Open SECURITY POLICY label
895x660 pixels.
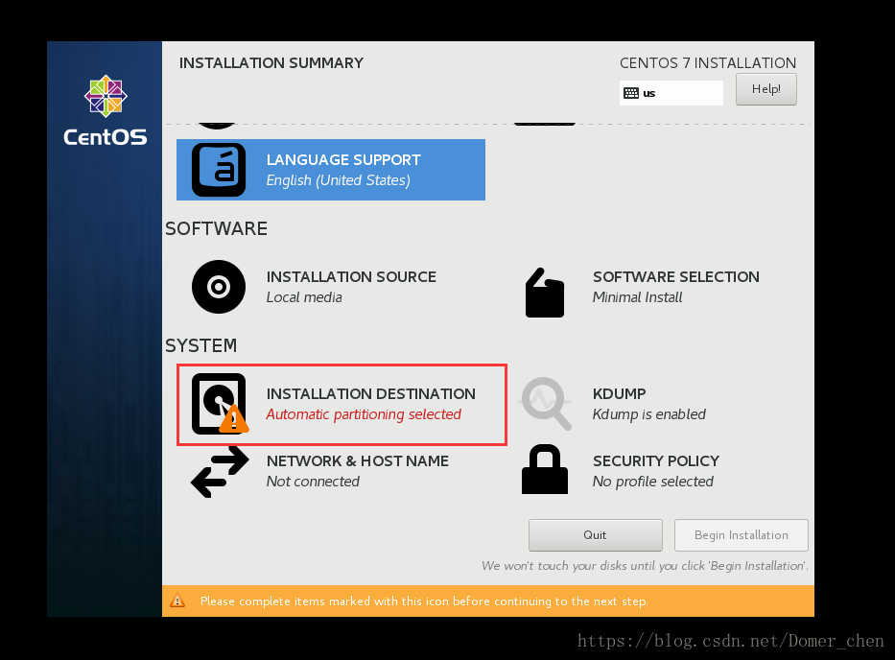(656, 460)
